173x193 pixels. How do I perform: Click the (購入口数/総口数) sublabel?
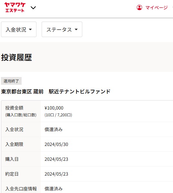tap(21, 115)
